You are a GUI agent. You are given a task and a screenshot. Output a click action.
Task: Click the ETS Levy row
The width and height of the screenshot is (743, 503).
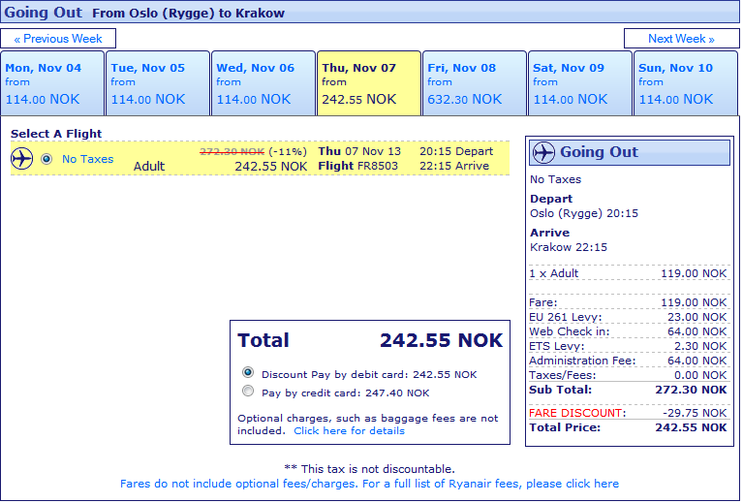pos(628,346)
